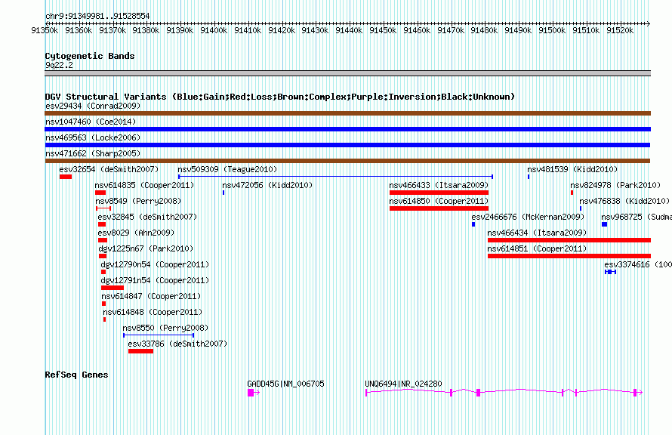This screenshot has height=435, width=672.
Task: Select the nsv466433 Itsara2009 red bar
Action: click(439, 193)
